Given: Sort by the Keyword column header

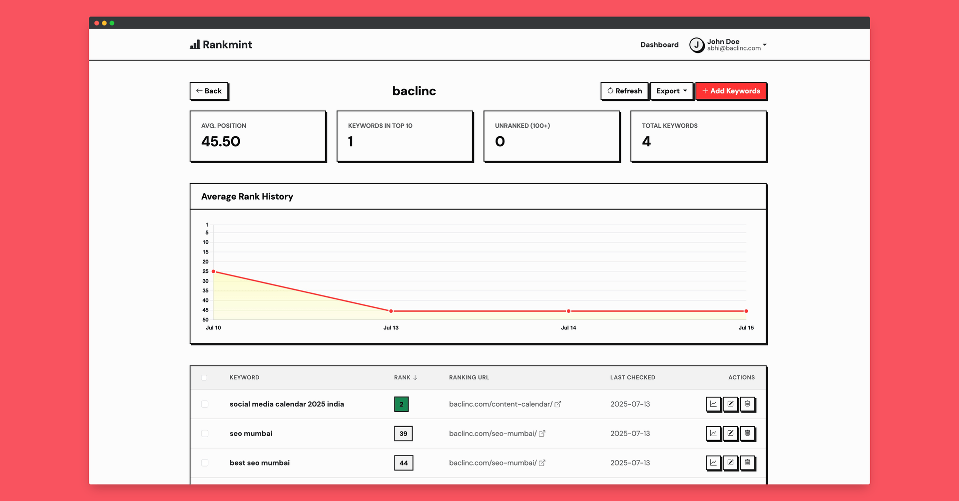Looking at the screenshot, I should point(244,378).
